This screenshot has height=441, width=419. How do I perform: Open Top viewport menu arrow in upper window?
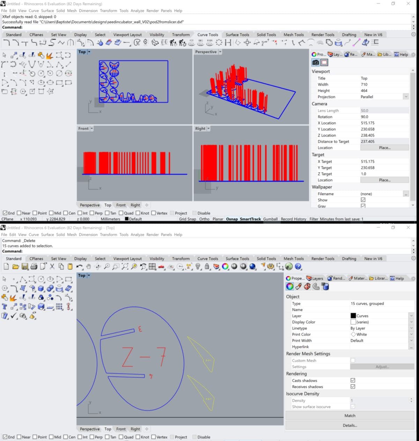click(x=89, y=52)
